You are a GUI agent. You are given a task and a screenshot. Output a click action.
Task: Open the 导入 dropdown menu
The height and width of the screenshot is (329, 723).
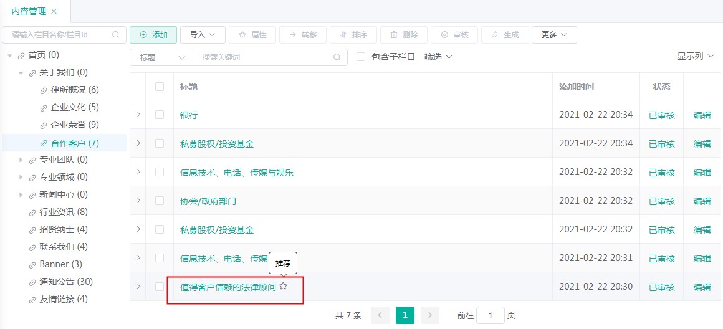(x=202, y=35)
